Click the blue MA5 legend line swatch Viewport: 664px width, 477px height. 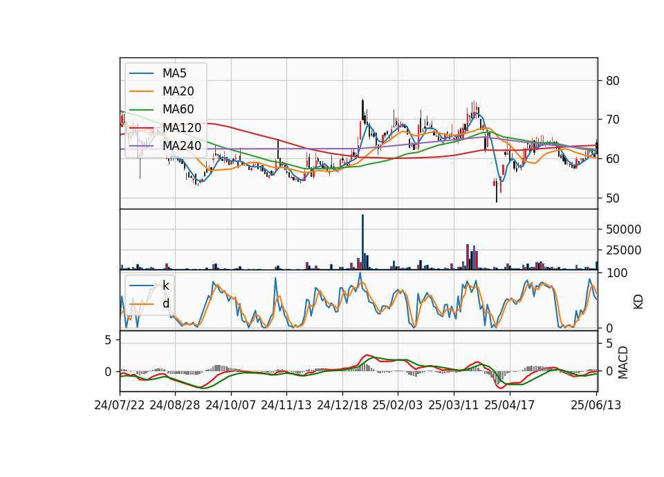[141, 74]
